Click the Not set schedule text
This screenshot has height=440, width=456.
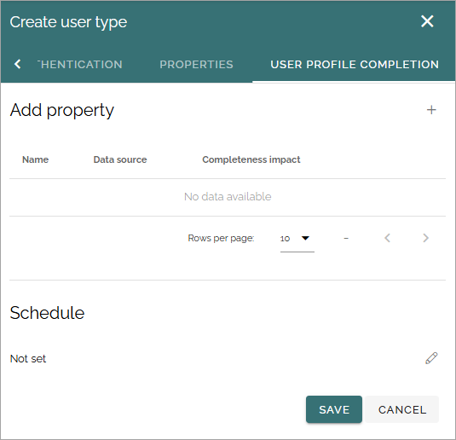[28, 358]
